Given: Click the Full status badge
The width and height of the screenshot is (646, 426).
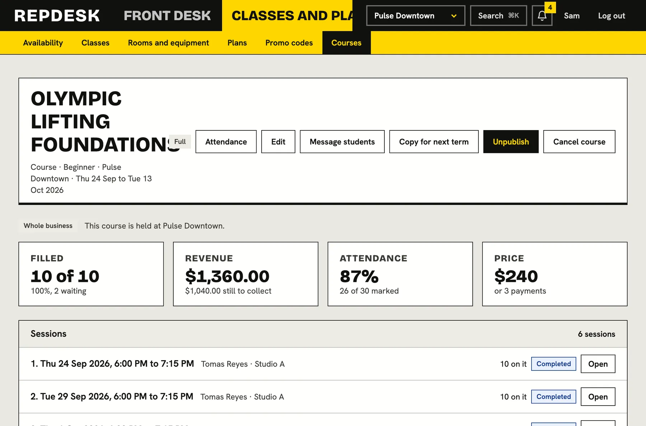Looking at the screenshot, I should tap(180, 142).
